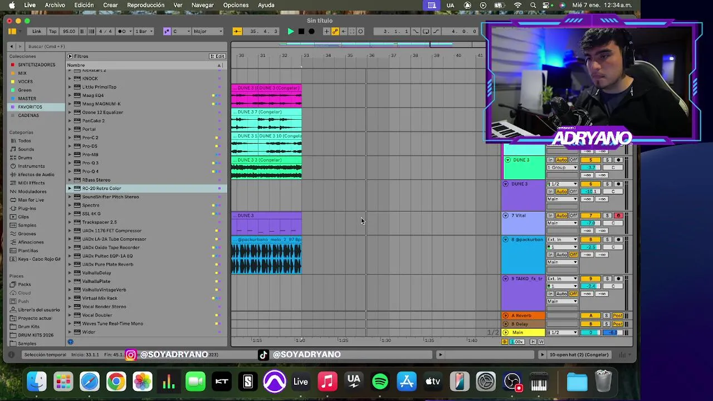
Task: Solo the 9 TAIKO_fx_tr track
Action: [607, 278]
